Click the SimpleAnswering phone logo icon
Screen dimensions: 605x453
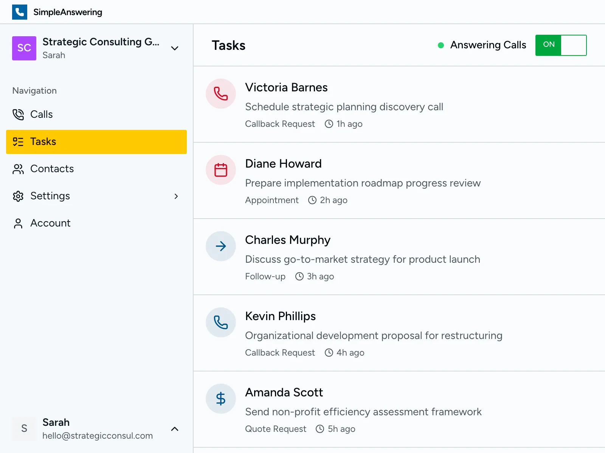click(x=20, y=12)
